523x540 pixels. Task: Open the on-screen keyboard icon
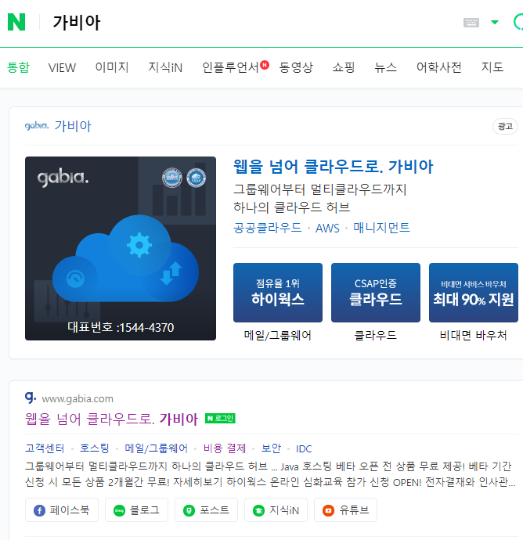[x=471, y=23]
